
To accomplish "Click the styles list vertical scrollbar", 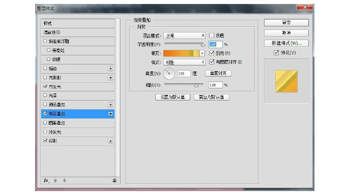I will [118, 98].
